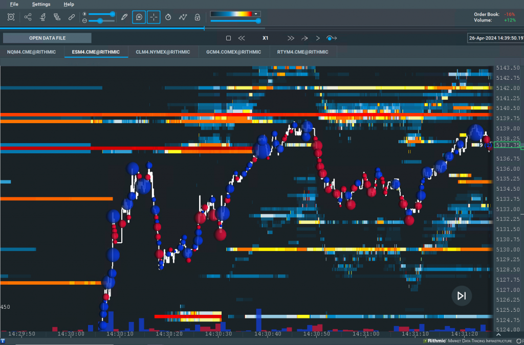
Task: Click the replay date and time field
Action: tap(495, 38)
